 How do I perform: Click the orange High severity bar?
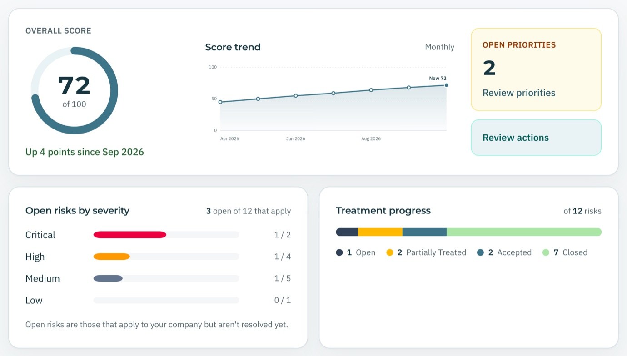[x=112, y=257]
